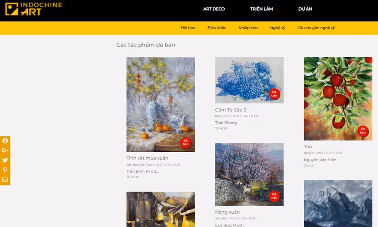
Task: Go to the Nhiếp ảnh category
Action: [248, 28]
